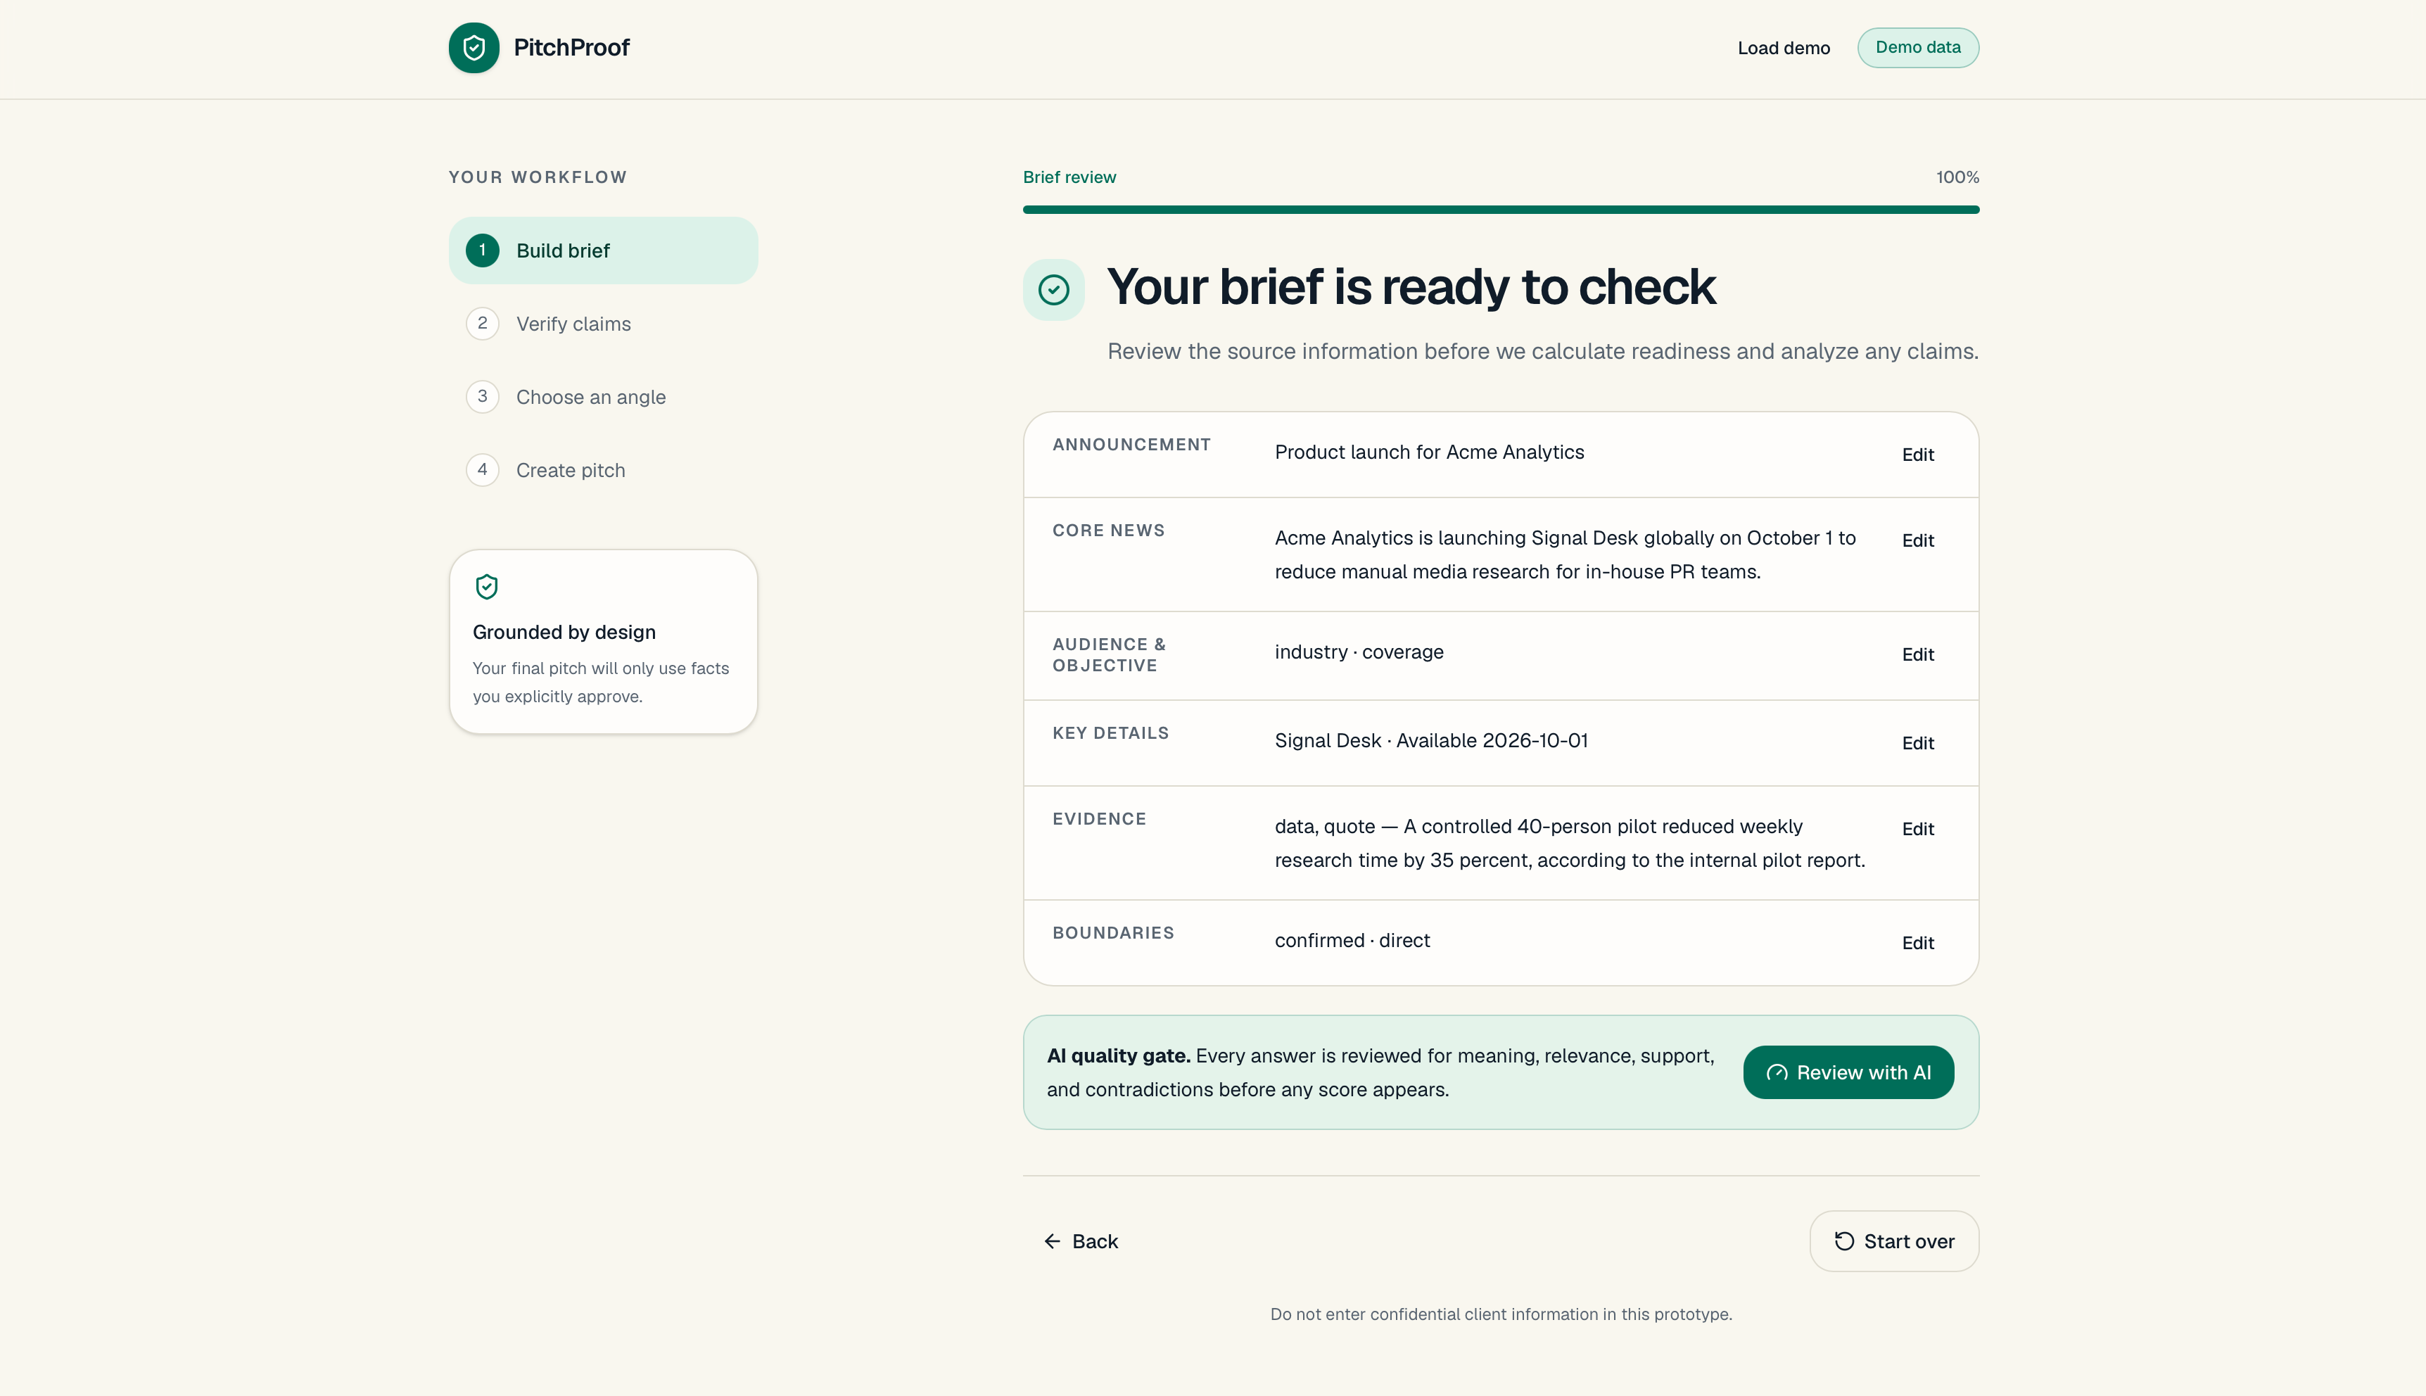Edit the Audience & Objective row

(1918, 655)
